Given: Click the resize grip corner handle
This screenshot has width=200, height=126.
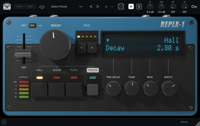Looking at the screenshot, I should tap(198, 124).
